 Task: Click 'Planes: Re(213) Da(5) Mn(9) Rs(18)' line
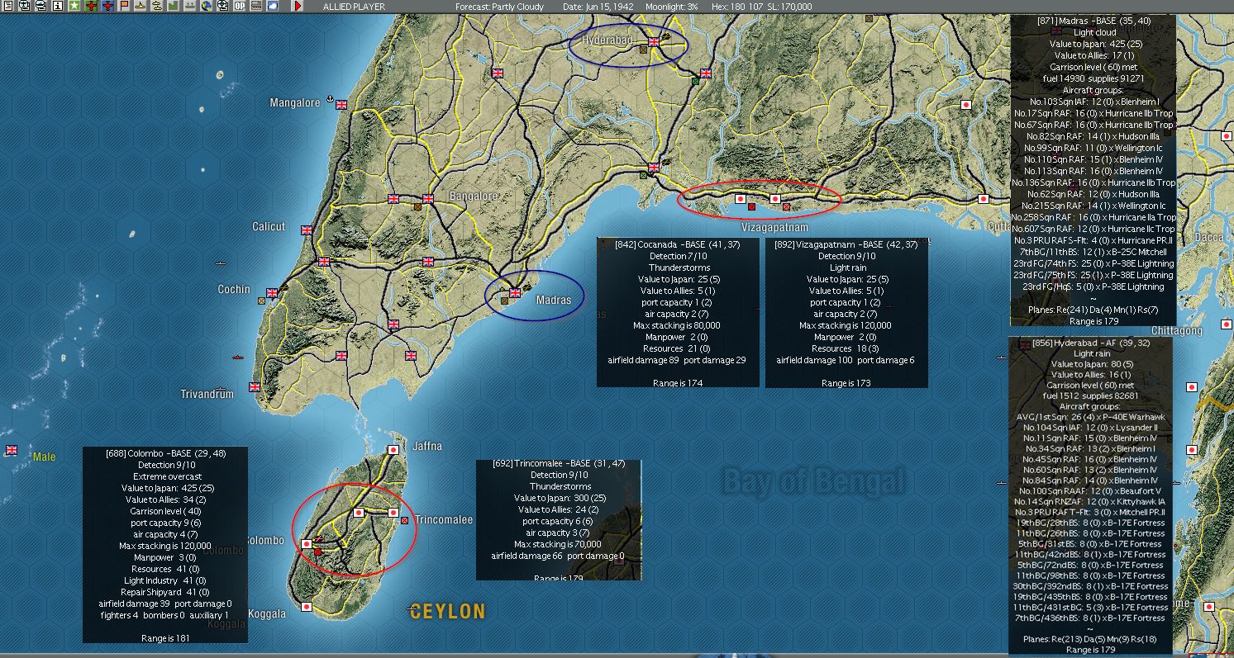pyautogui.click(x=1091, y=638)
